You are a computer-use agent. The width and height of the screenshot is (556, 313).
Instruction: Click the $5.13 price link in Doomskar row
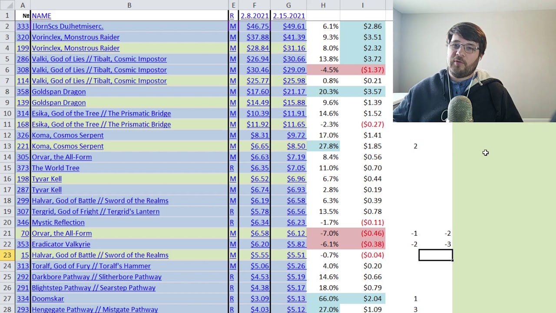pyautogui.click(x=296, y=299)
